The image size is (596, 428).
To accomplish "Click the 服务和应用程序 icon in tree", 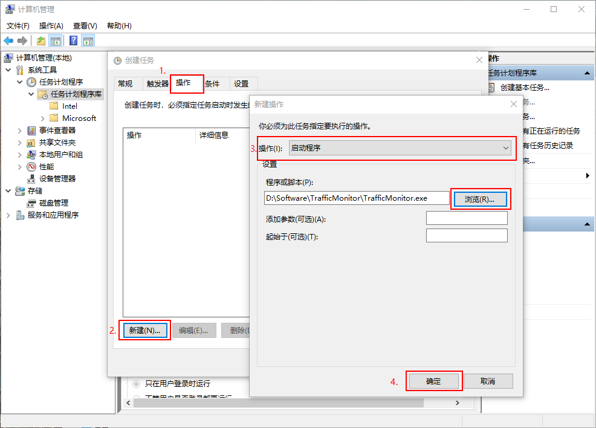I will [x=20, y=215].
